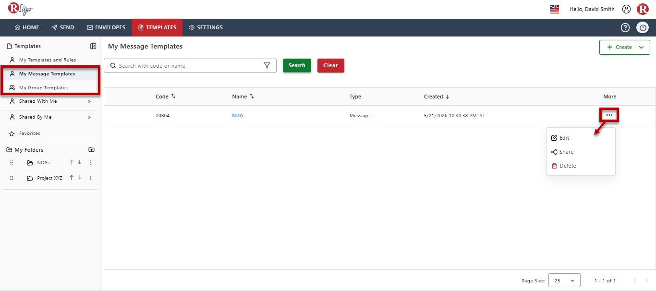Collapse the Templates sidebar panel icon
The width and height of the screenshot is (656, 291).
click(93, 46)
